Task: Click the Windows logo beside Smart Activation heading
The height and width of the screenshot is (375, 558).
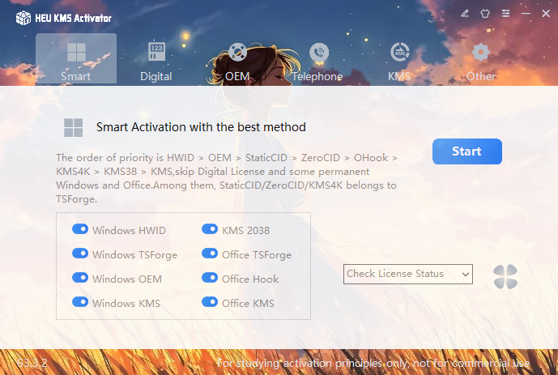Action: tap(74, 127)
